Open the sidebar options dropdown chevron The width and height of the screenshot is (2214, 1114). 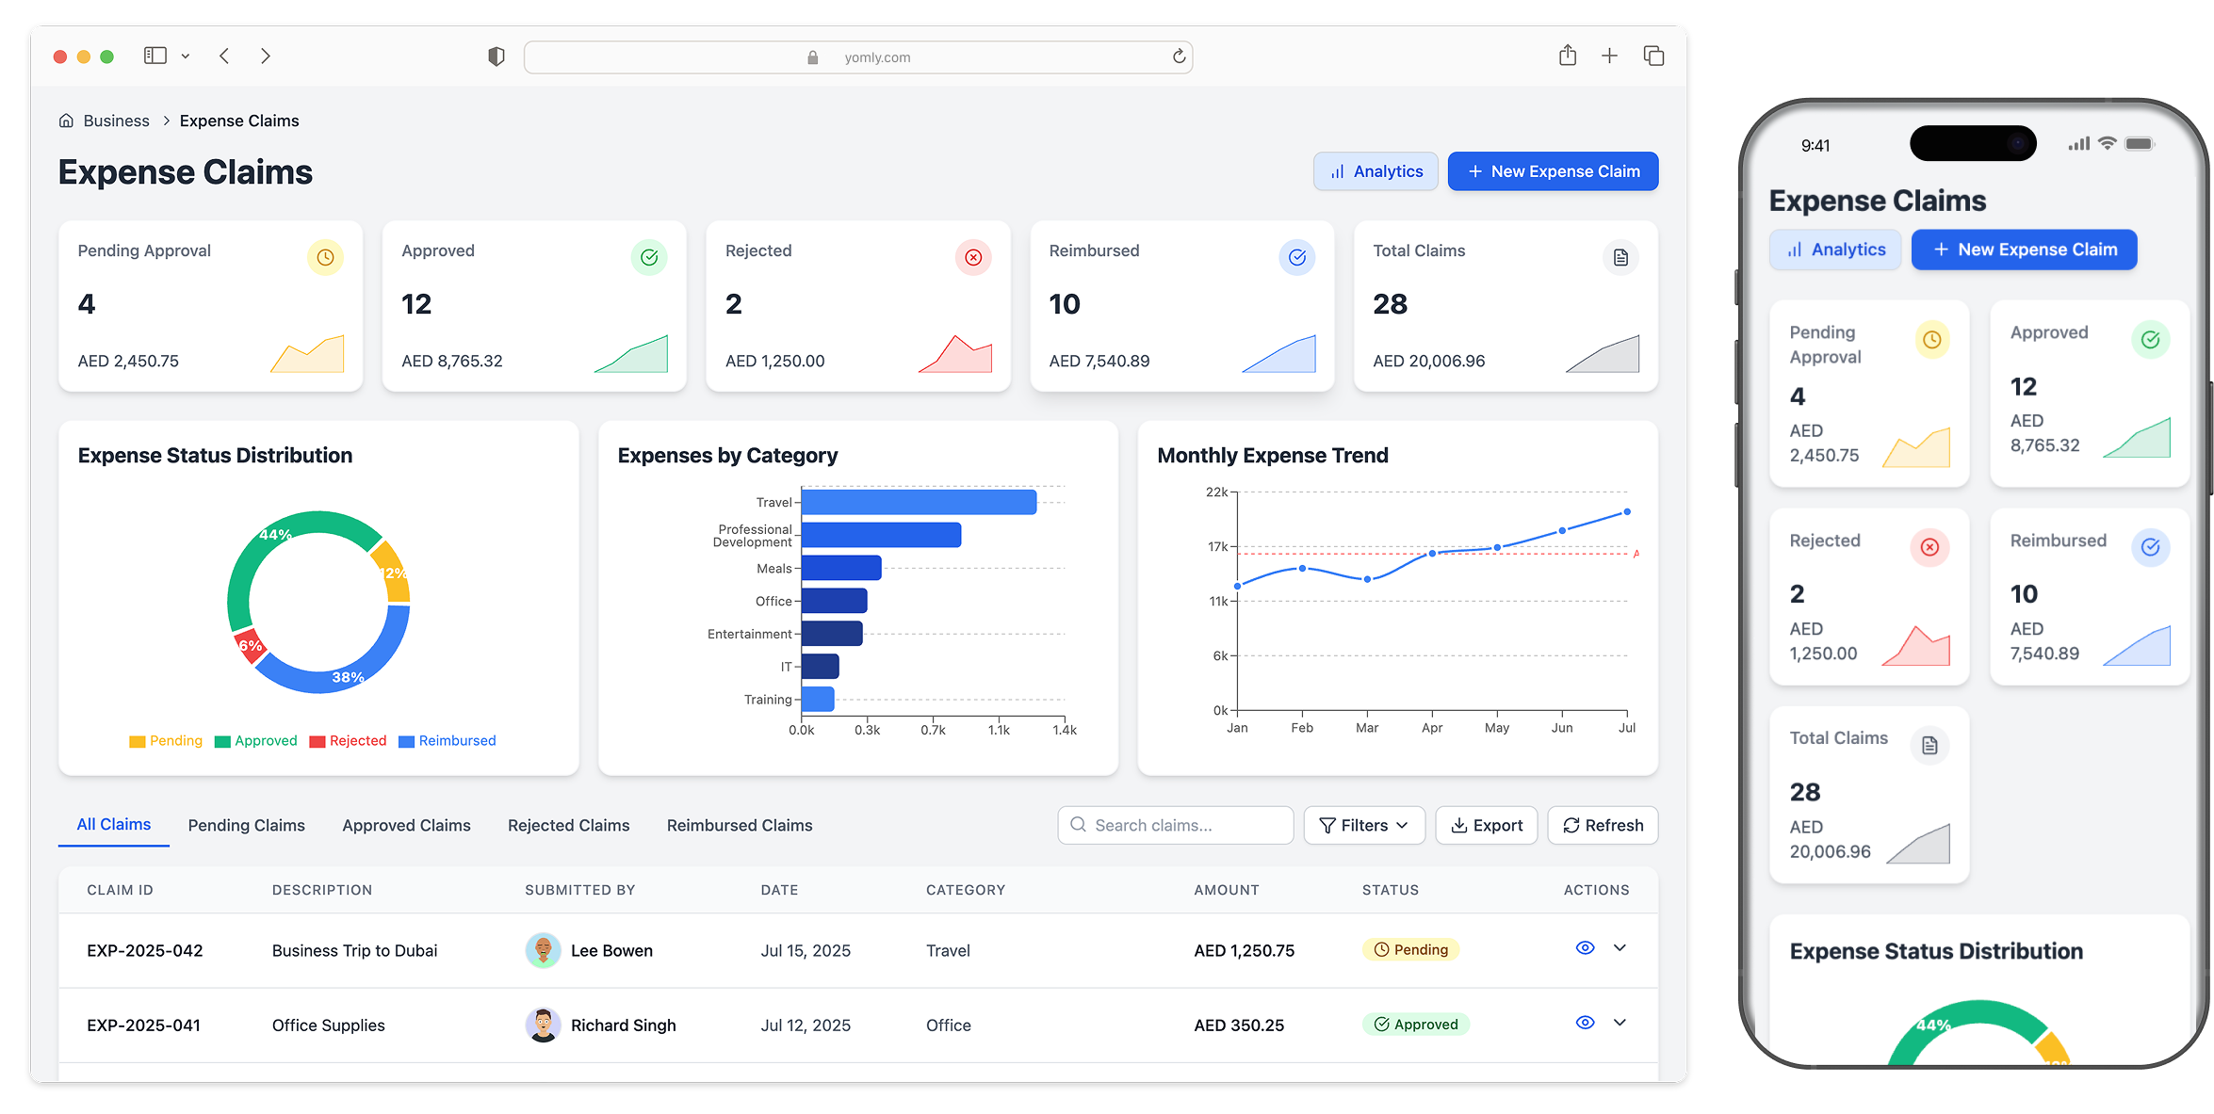(x=186, y=57)
